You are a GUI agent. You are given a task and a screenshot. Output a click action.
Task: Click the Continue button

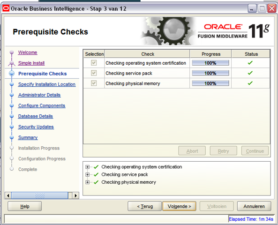(x=255, y=151)
